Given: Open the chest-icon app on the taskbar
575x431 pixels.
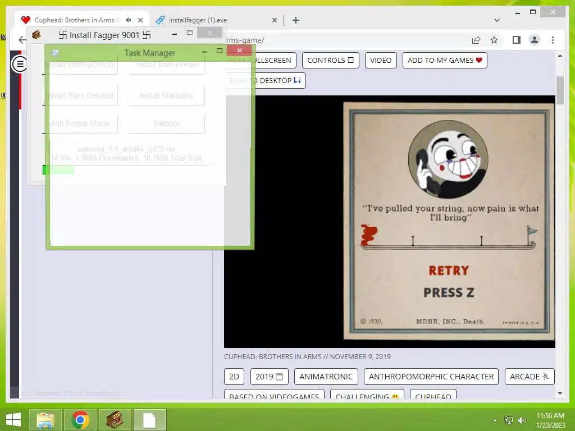Looking at the screenshot, I should tap(115, 420).
